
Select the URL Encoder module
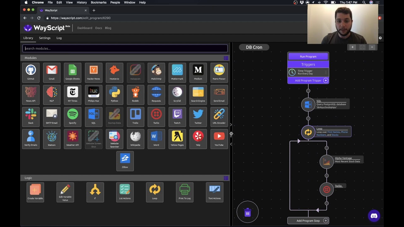click(x=219, y=117)
